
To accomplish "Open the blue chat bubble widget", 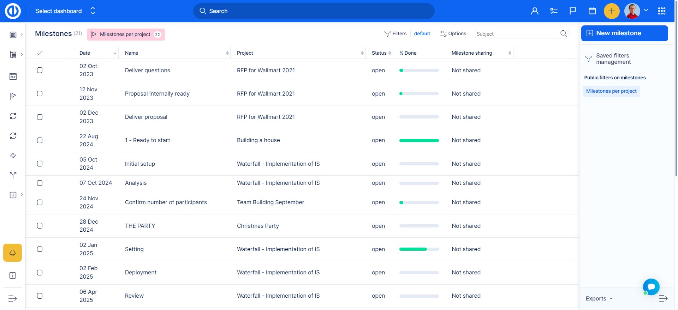I will pos(651,287).
